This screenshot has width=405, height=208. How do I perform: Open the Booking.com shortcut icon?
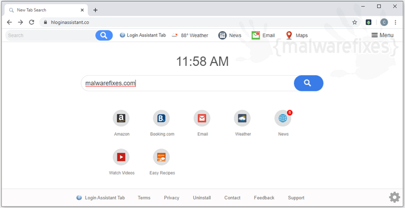click(161, 118)
